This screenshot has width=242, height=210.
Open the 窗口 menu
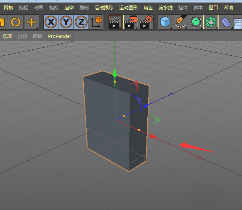[x=213, y=8]
